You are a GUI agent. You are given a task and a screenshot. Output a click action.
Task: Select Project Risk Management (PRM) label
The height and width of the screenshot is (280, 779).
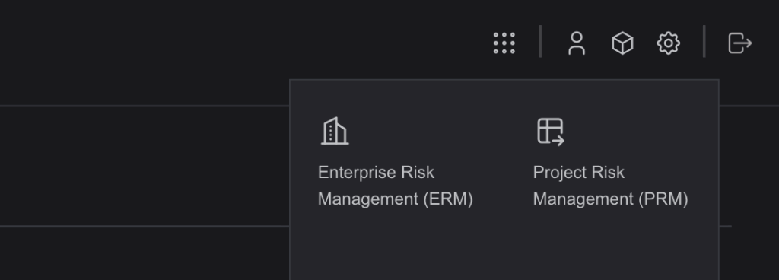pyautogui.click(x=610, y=186)
